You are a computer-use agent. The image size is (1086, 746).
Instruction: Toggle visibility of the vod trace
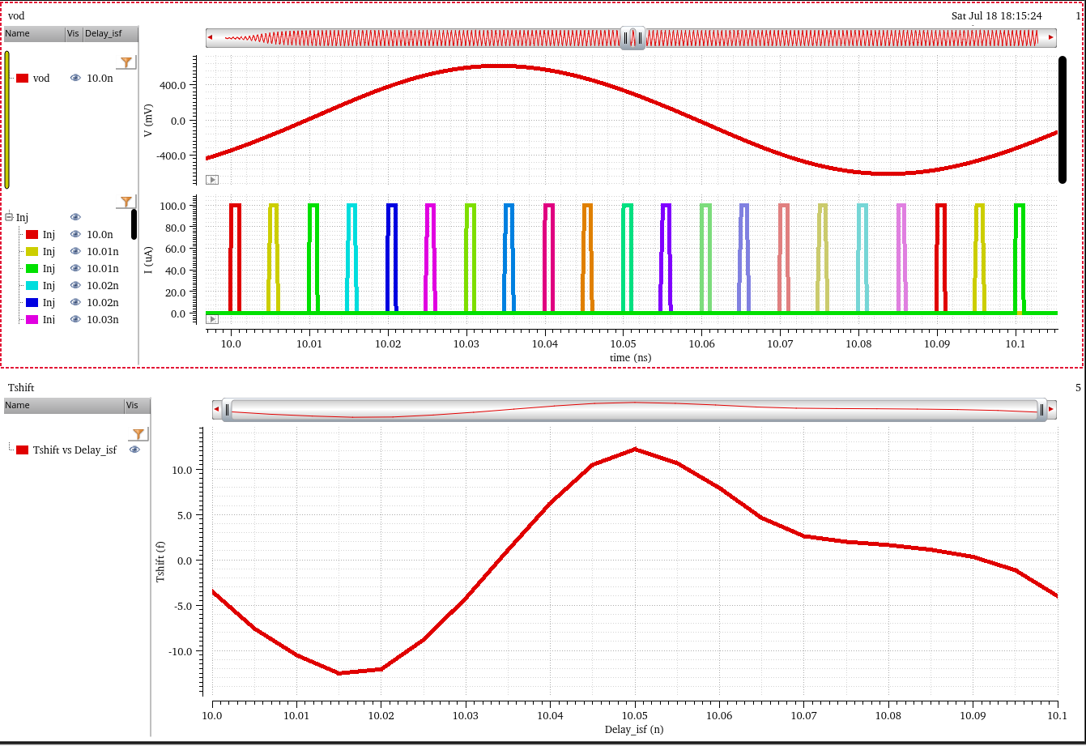[75, 78]
